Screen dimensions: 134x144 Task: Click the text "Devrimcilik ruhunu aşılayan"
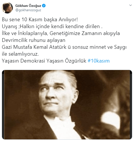[x=34, y=40]
